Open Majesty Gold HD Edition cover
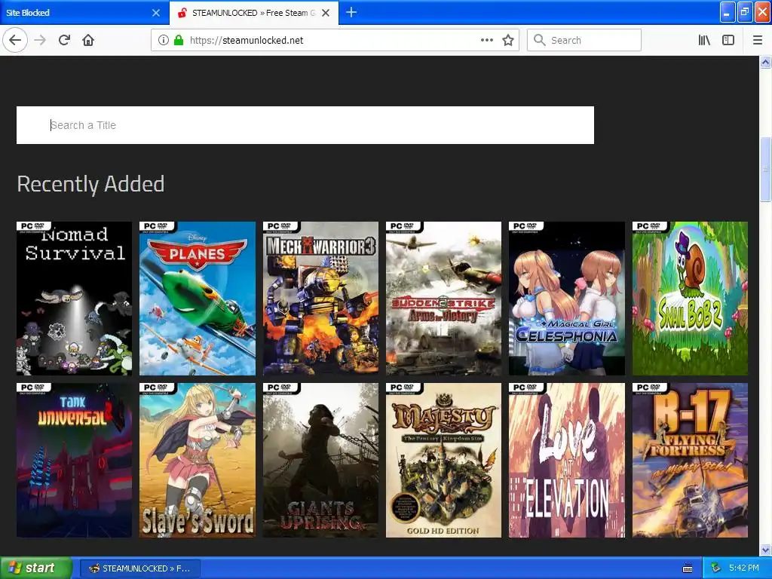The width and height of the screenshot is (772, 579). 443,460
